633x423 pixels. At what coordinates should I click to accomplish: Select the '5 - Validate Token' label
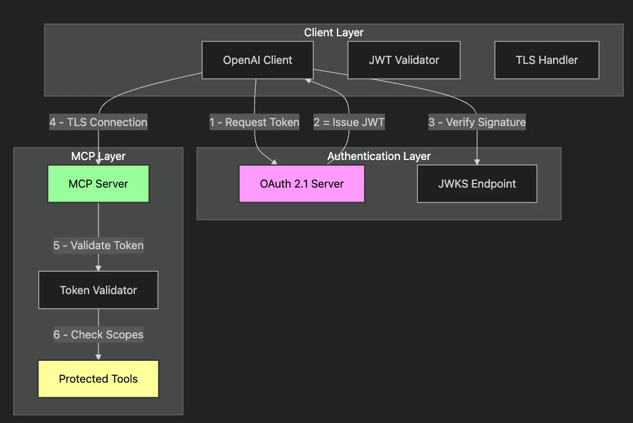tap(98, 246)
